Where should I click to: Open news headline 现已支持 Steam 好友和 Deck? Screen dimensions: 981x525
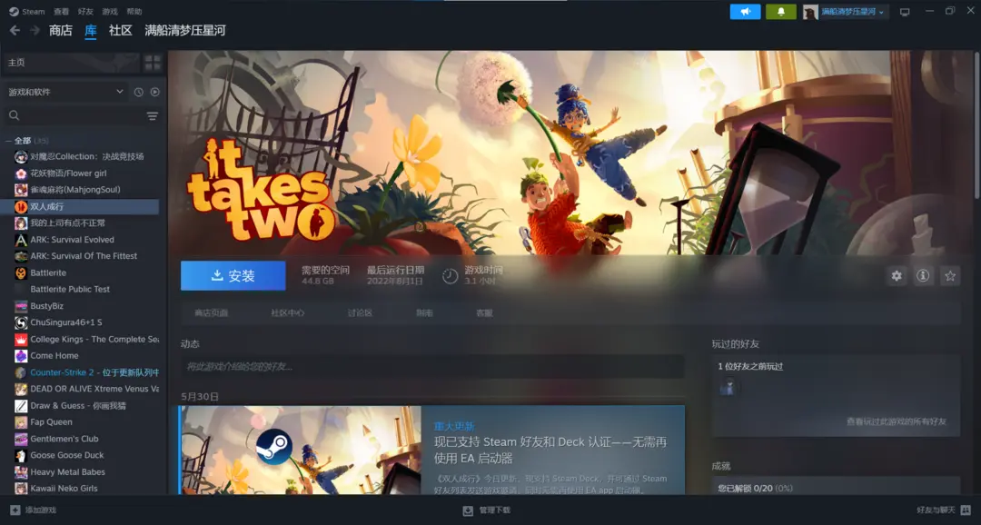pyautogui.click(x=550, y=450)
